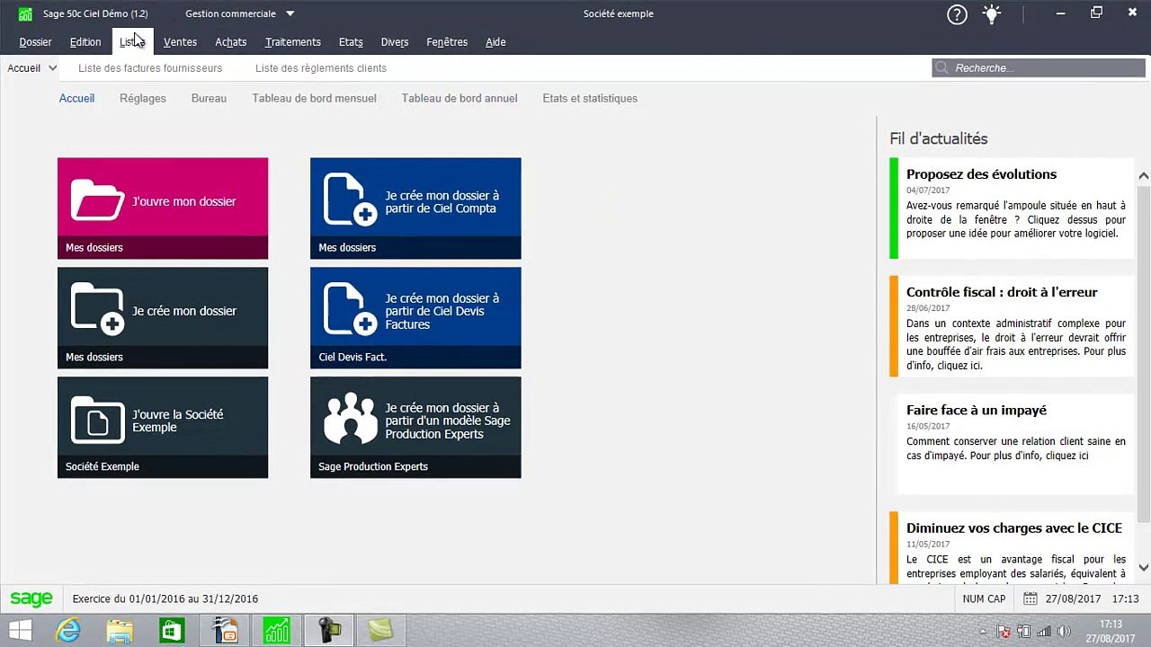Screen dimensions: 1151x647
Task: Open the Windows Store taskbar icon
Action: tap(172, 631)
